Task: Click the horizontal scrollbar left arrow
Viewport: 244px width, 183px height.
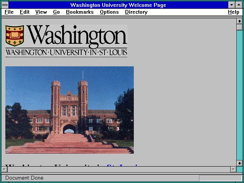Action: [x=4, y=169]
